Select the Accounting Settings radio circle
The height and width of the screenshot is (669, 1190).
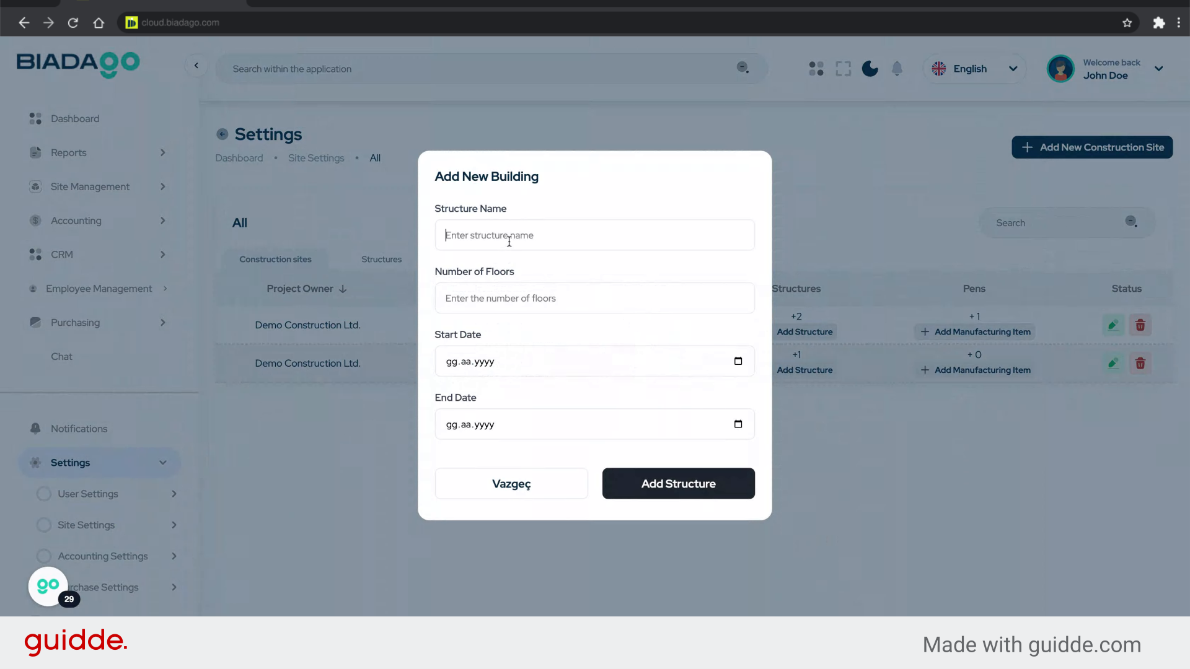coord(44,556)
